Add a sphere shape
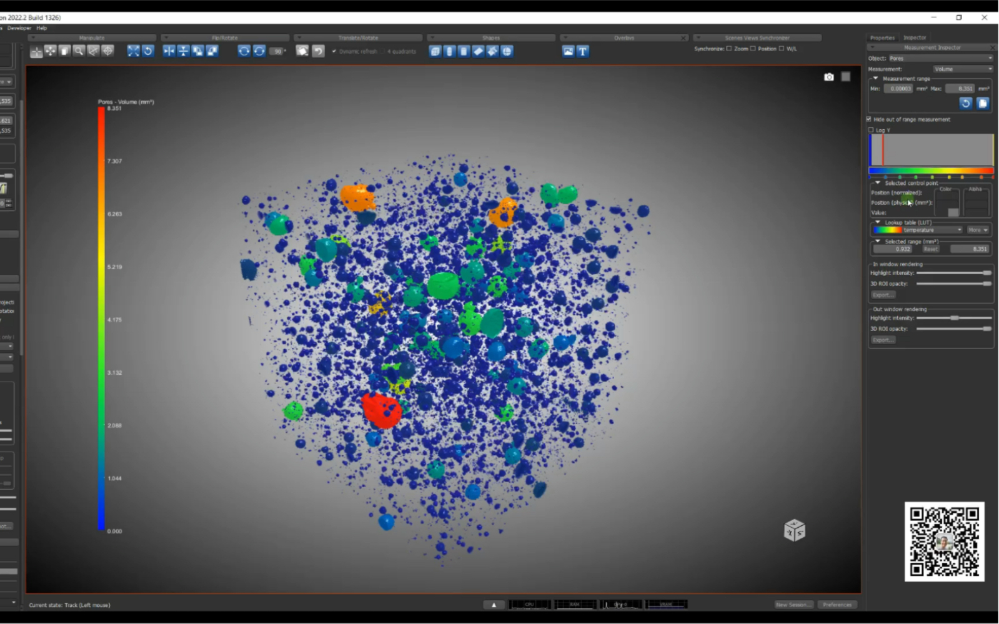999x624 pixels. (x=507, y=51)
